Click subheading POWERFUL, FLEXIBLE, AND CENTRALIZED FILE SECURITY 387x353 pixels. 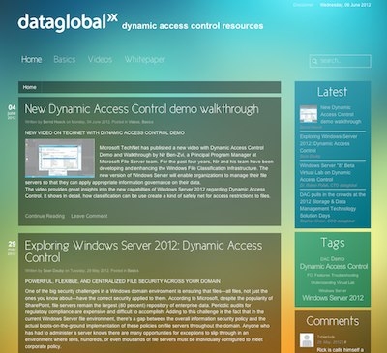click(x=123, y=281)
